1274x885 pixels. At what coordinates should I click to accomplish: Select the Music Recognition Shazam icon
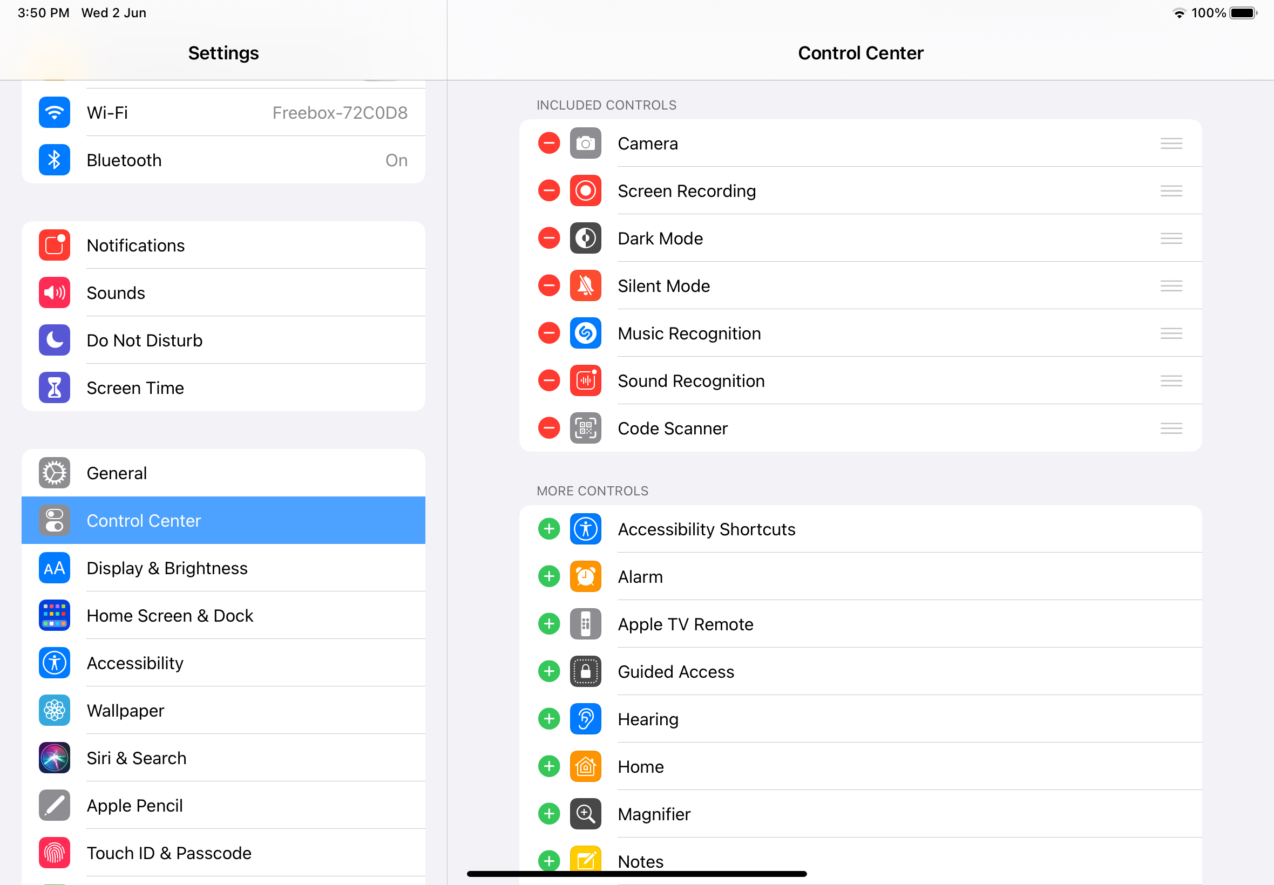pyautogui.click(x=585, y=333)
